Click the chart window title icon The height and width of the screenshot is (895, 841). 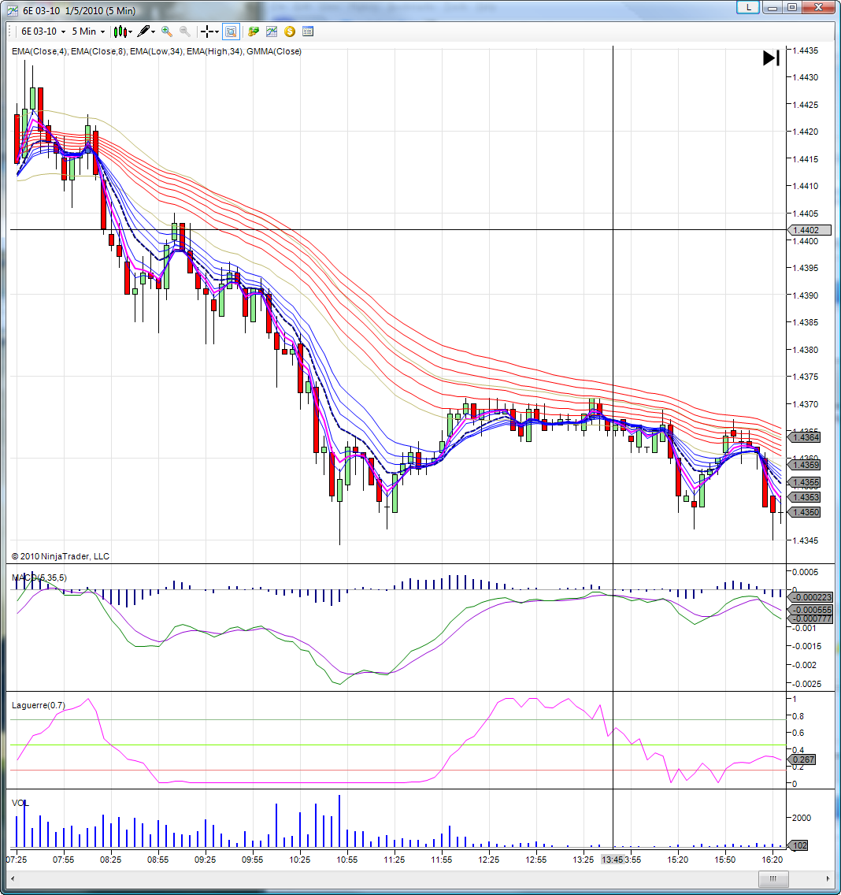[x=12, y=11]
